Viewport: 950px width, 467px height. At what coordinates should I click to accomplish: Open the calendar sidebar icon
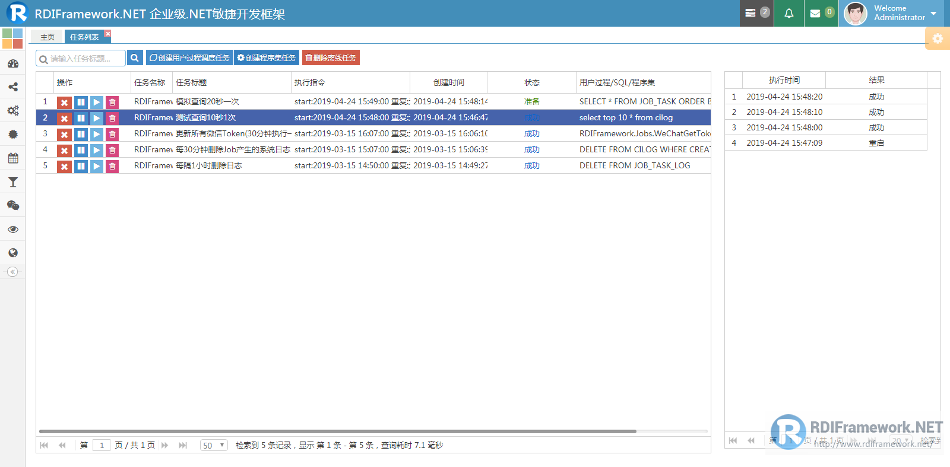coord(12,158)
